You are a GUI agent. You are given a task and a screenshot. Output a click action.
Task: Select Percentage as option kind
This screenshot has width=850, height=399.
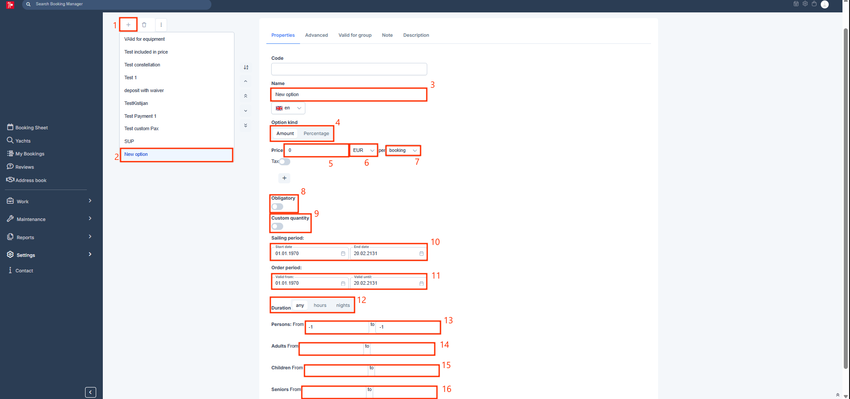(x=316, y=133)
